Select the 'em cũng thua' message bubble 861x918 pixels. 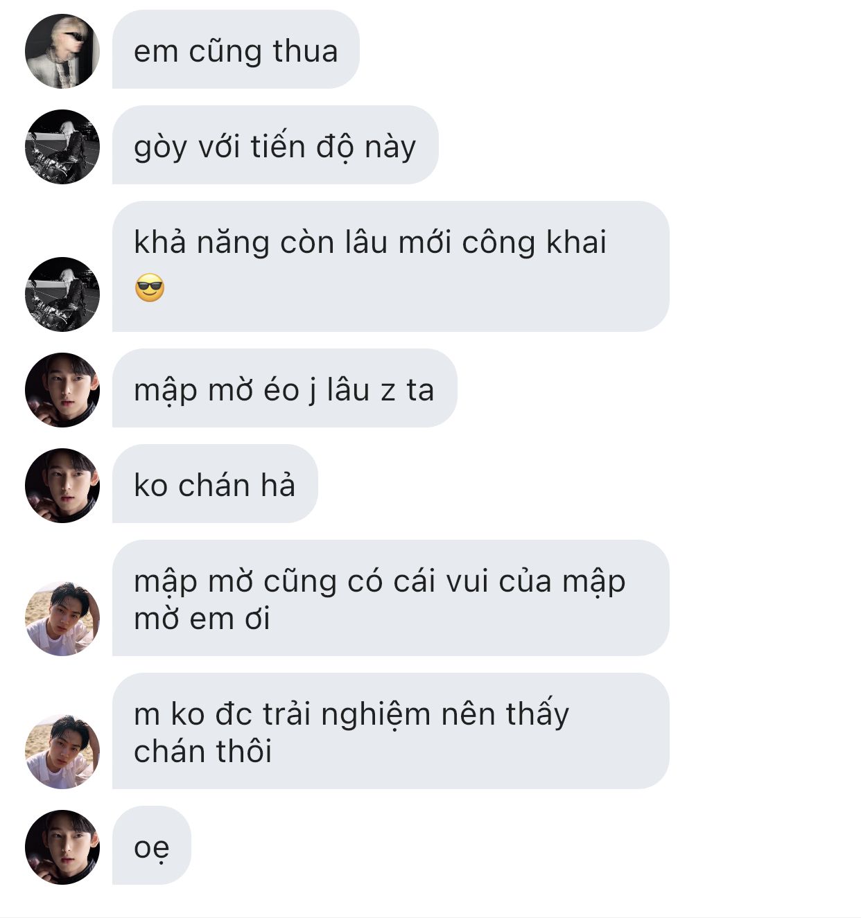tap(236, 49)
